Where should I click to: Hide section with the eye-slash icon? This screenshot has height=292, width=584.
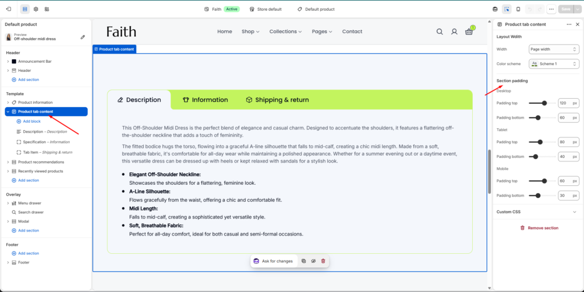[313, 261]
